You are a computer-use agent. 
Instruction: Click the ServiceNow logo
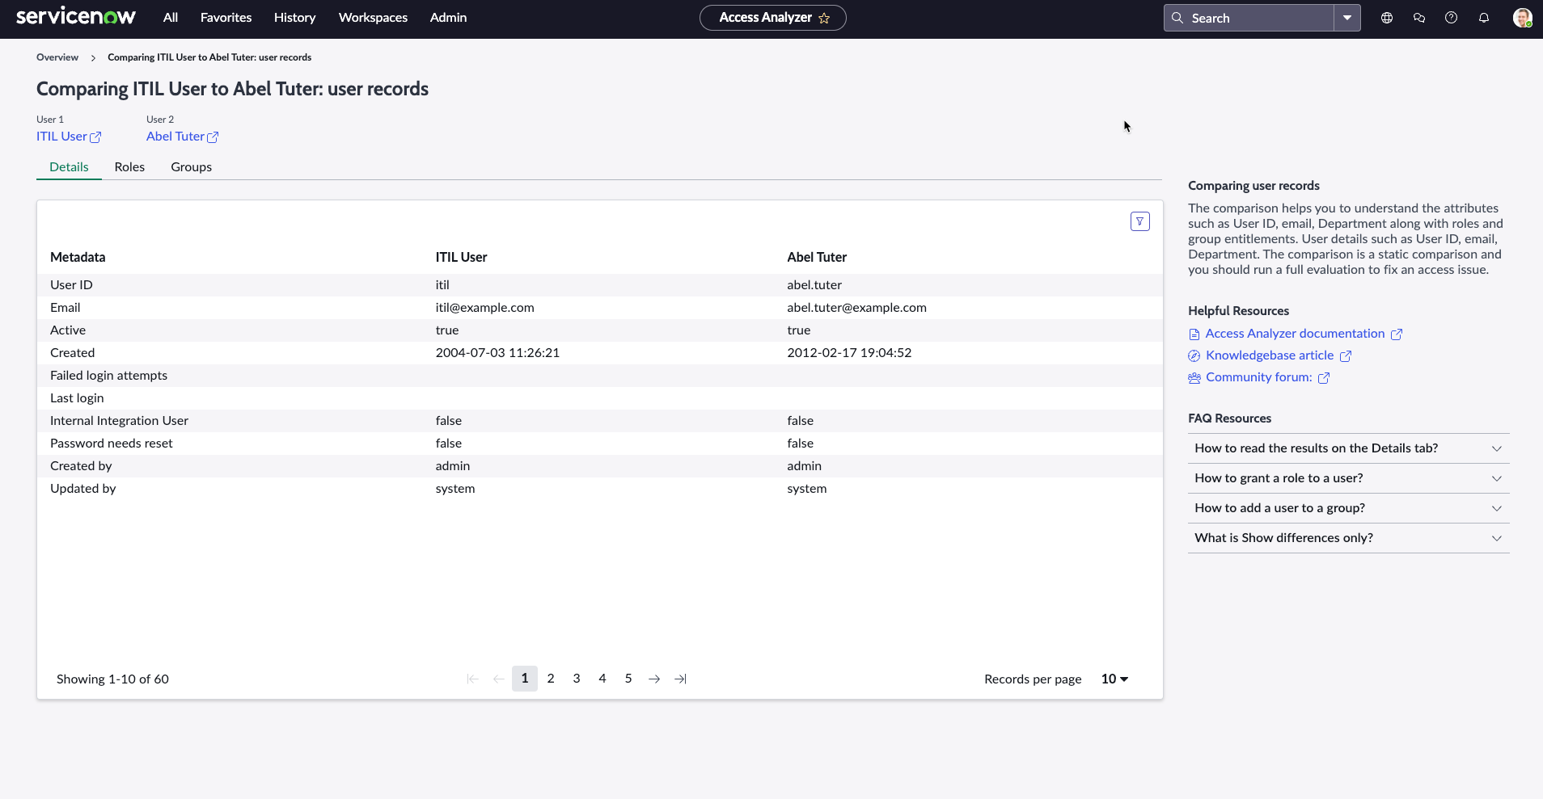point(76,17)
